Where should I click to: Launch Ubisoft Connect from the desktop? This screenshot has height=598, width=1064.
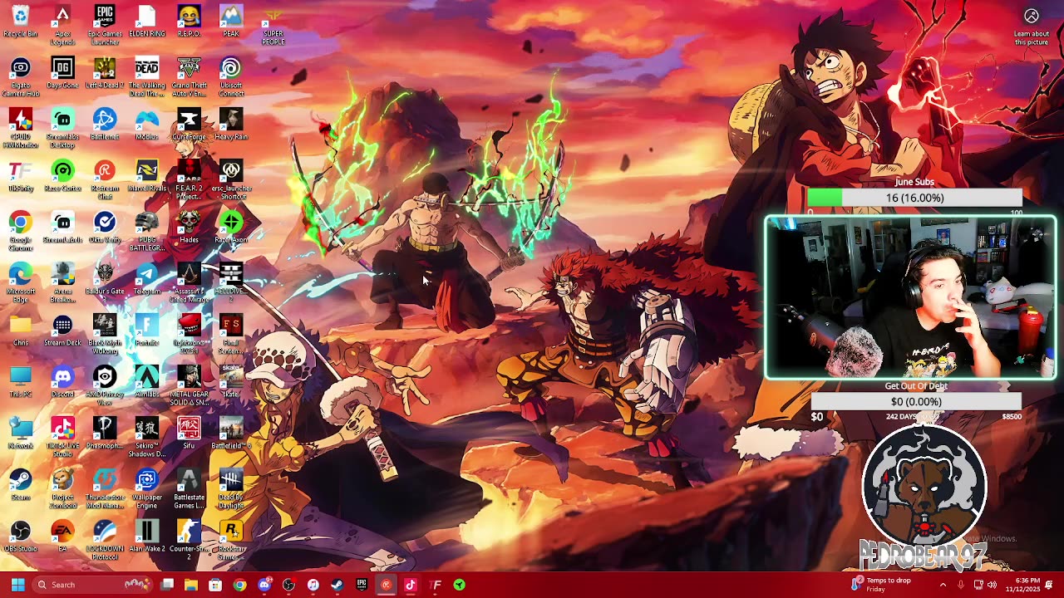[231, 76]
